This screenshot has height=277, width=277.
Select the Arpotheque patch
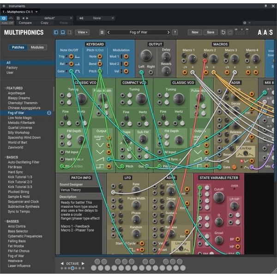pyautogui.click(x=17, y=93)
